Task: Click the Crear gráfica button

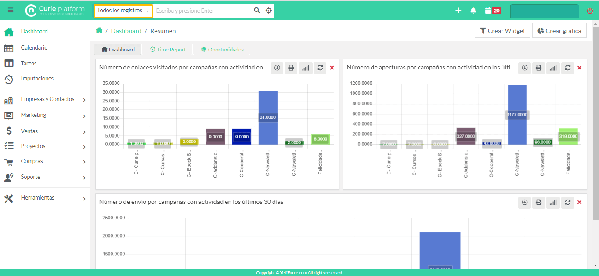Action: point(559,30)
